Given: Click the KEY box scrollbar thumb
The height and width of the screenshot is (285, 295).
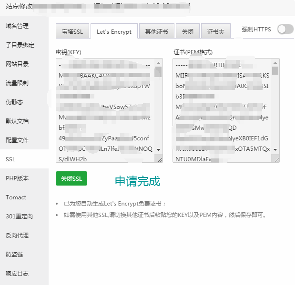Looking at the screenshot, I should [x=158, y=72].
